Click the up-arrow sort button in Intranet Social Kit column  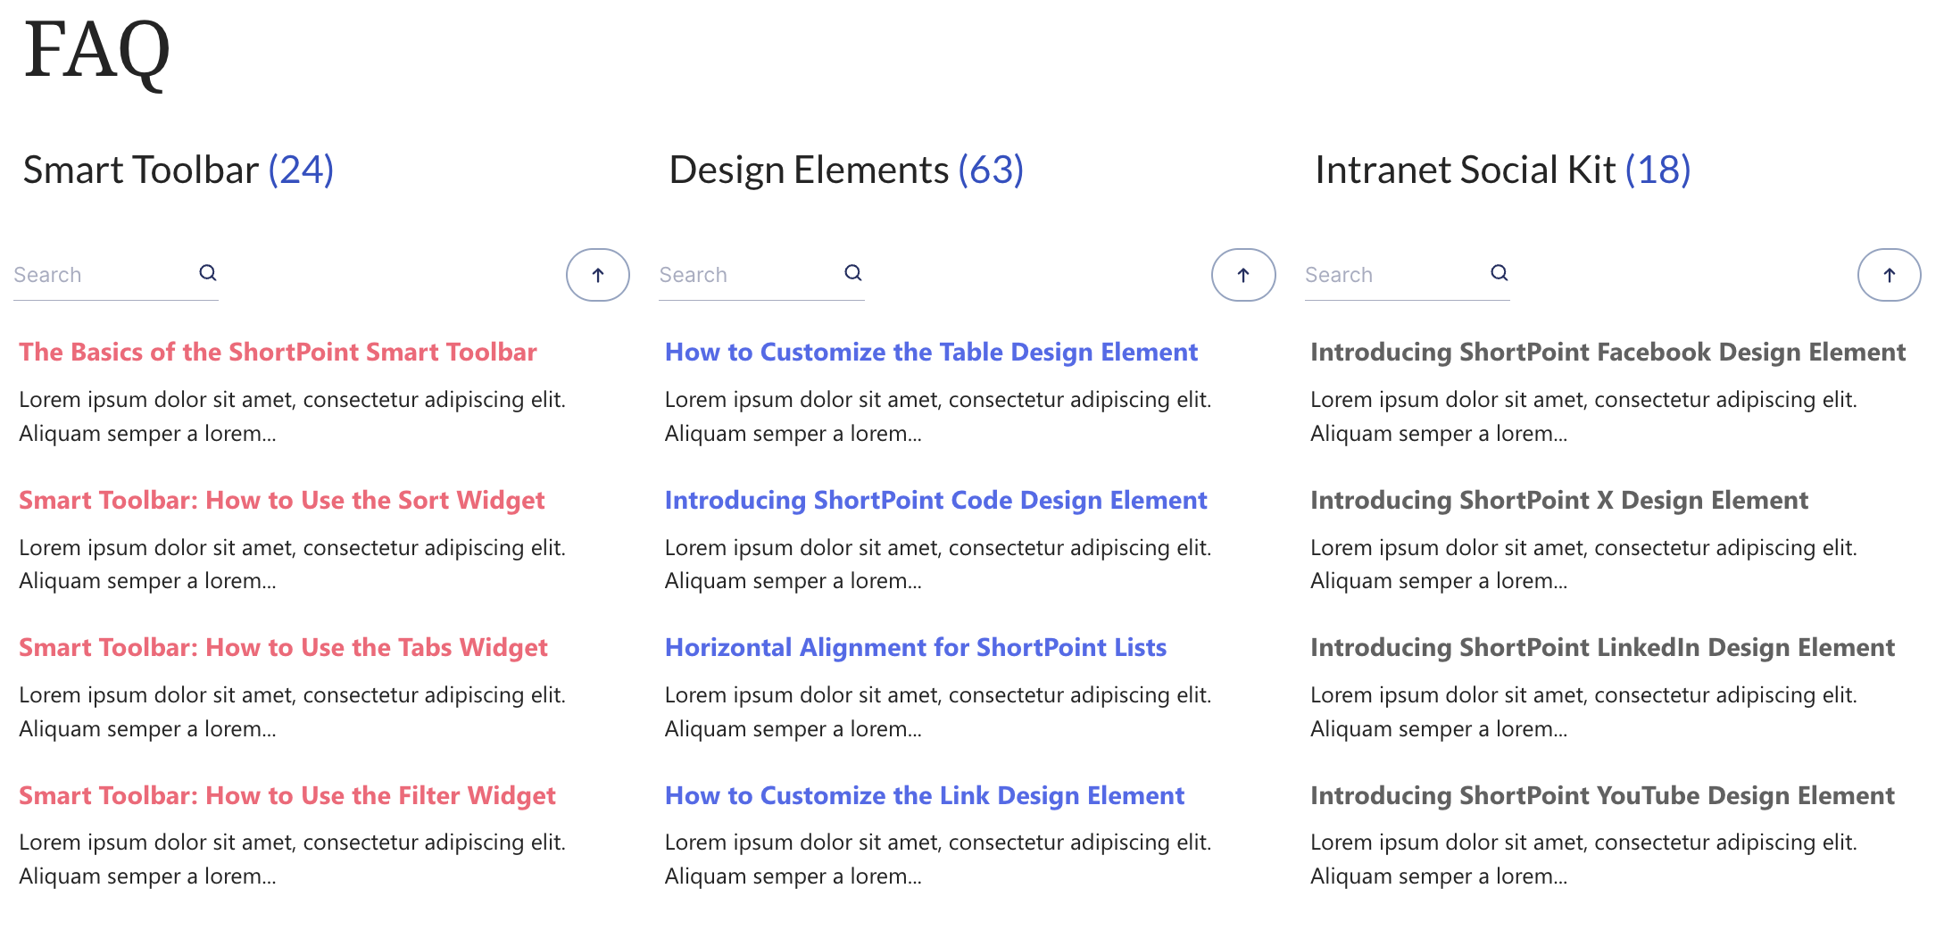(x=1890, y=275)
